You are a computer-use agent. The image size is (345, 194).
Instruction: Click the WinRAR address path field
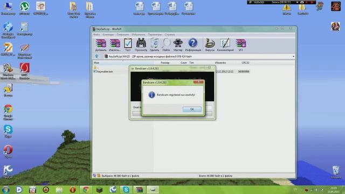click(199, 57)
